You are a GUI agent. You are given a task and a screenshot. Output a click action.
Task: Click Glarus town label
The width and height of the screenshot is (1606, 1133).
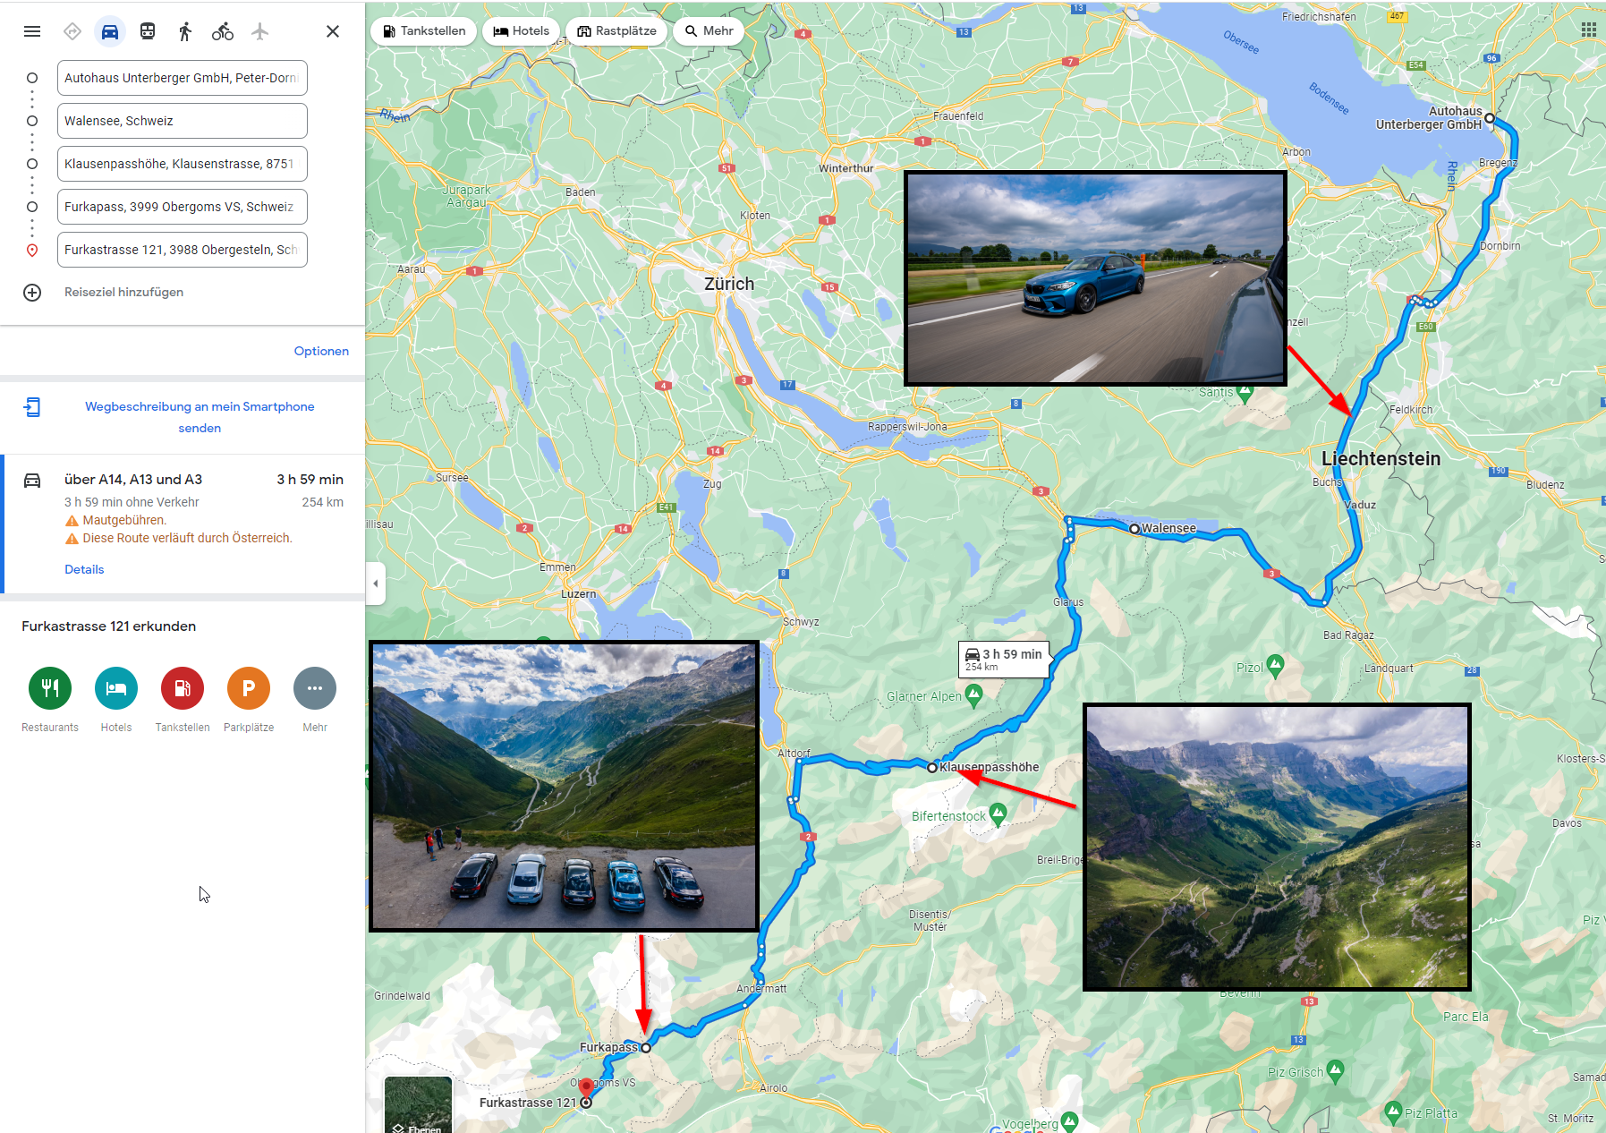pos(1068,602)
